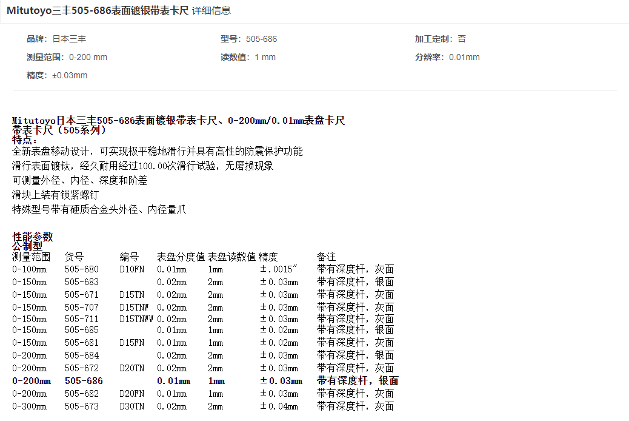629x421 pixels.
Task: Click the 精度 value ±0.03mm in the specs
Action: coord(69,75)
